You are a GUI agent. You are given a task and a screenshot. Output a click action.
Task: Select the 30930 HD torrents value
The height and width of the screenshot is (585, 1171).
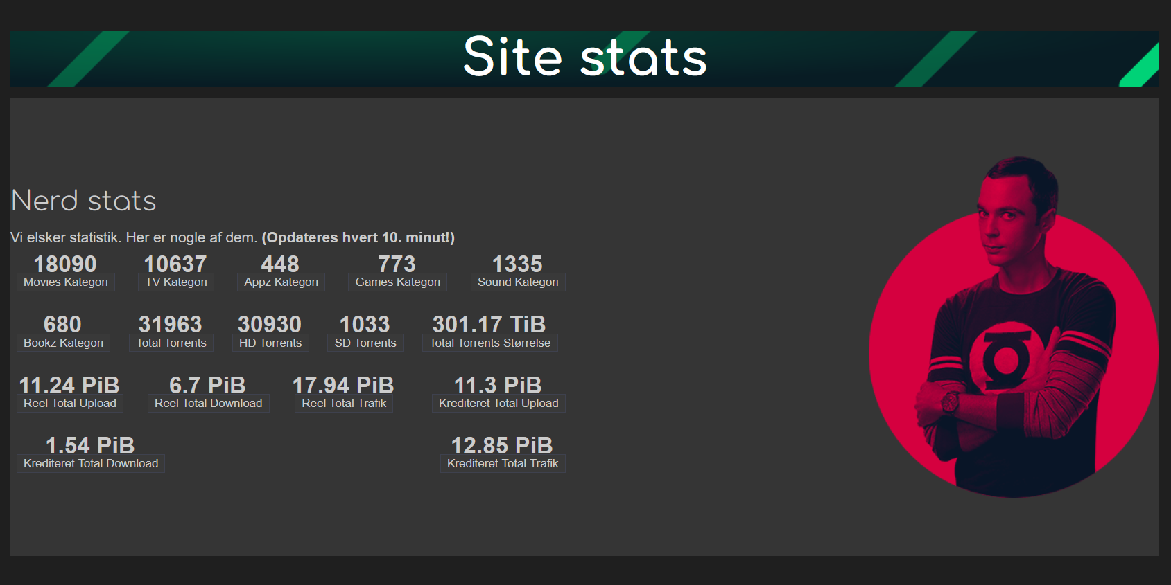click(x=270, y=324)
